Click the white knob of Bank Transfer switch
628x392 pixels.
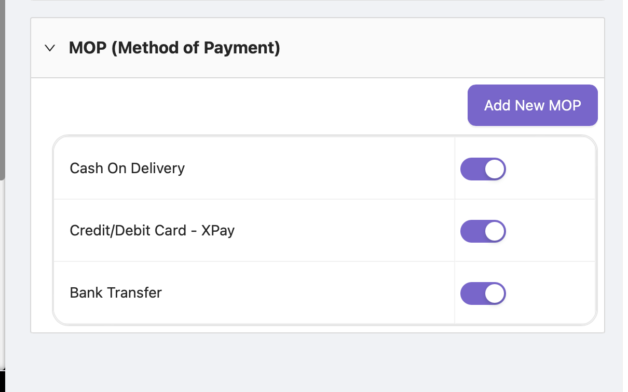point(495,293)
